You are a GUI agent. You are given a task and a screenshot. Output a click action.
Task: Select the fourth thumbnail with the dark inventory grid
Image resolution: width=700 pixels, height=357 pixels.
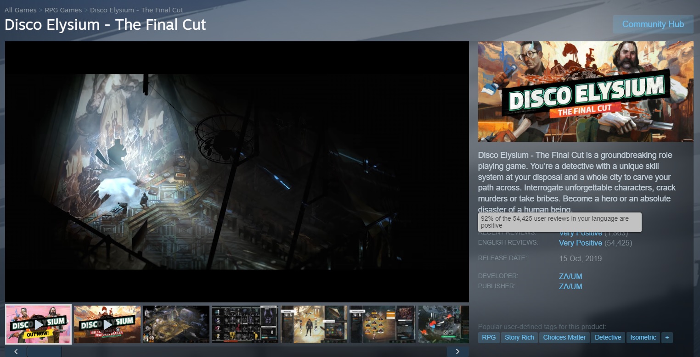tap(245, 324)
